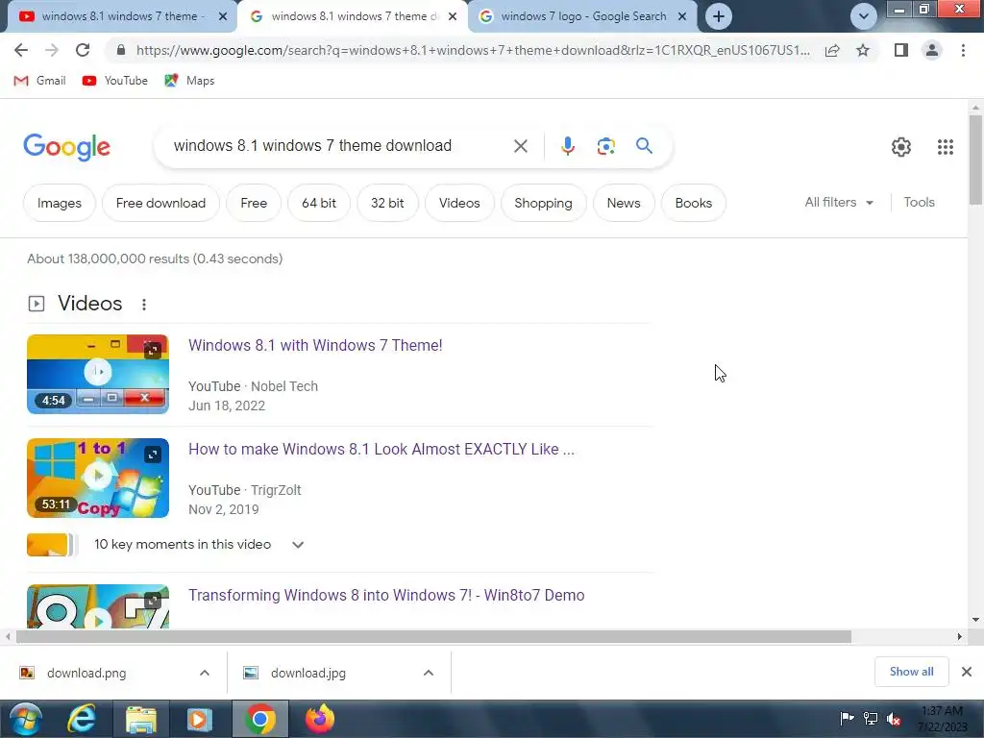Close the downloads bar

point(967,672)
